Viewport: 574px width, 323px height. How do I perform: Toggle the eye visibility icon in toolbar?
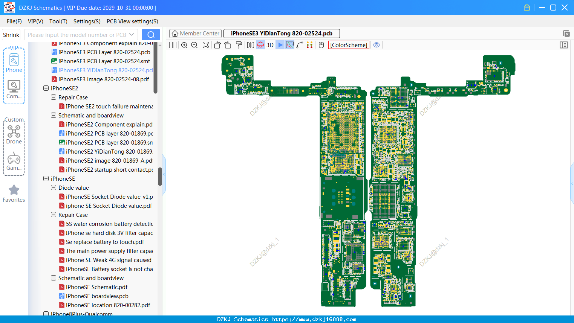pos(377,45)
